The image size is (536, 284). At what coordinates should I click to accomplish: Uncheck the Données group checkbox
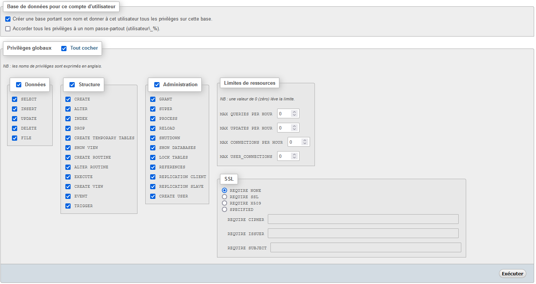[x=19, y=85]
